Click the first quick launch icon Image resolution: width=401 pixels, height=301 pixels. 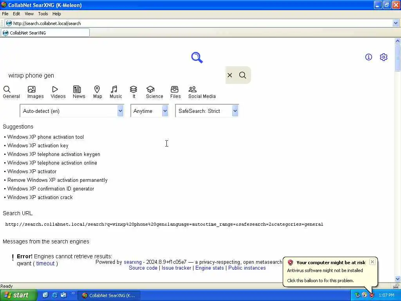(x=45, y=295)
